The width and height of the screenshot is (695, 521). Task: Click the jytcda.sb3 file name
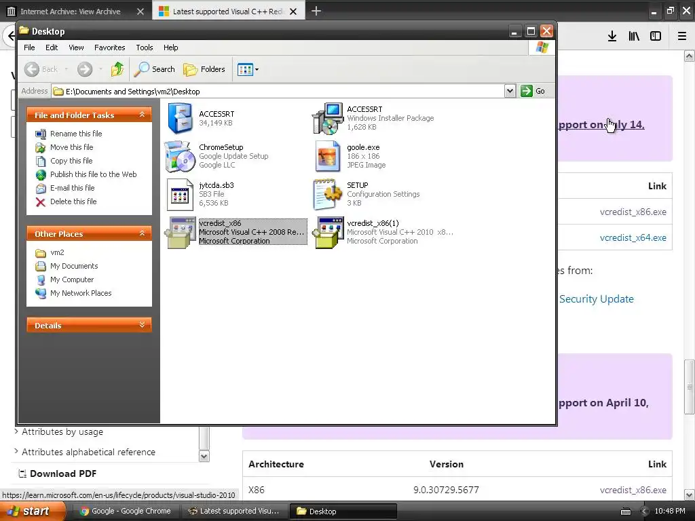[217, 185]
